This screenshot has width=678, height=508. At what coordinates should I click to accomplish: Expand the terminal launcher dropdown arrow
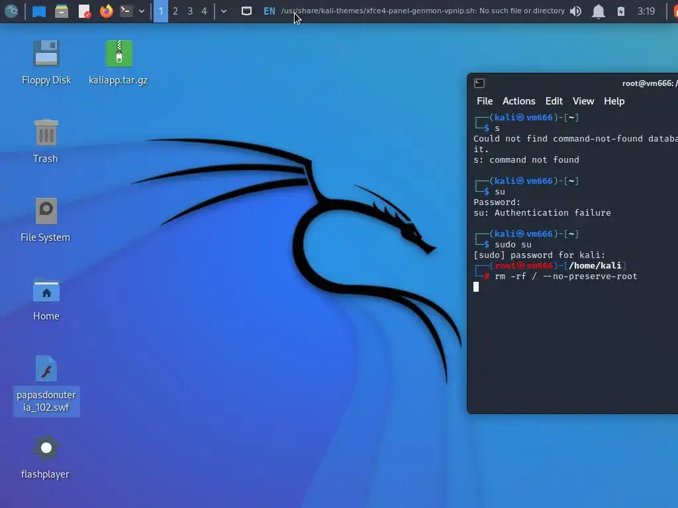(142, 11)
